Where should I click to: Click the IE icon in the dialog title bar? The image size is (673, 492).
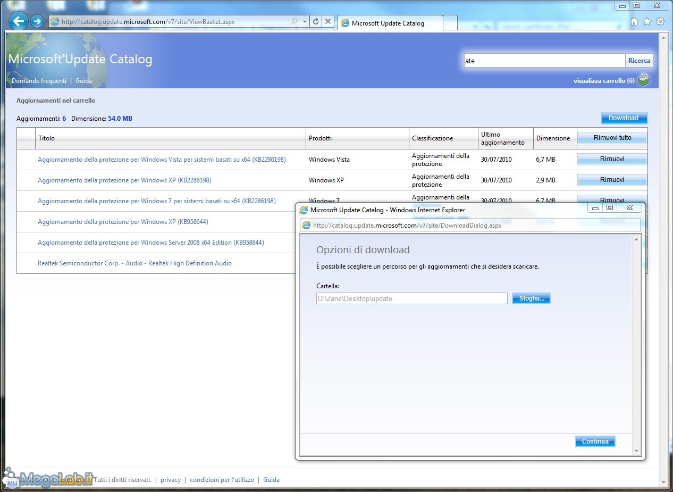click(x=304, y=210)
